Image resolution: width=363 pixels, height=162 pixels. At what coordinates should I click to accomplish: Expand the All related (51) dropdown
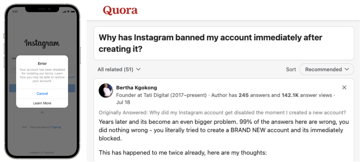pyautogui.click(x=119, y=69)
